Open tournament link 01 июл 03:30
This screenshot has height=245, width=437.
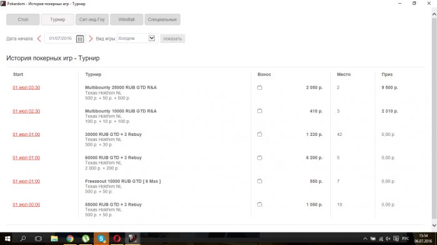pyautogui.click(x=26, y=87)
